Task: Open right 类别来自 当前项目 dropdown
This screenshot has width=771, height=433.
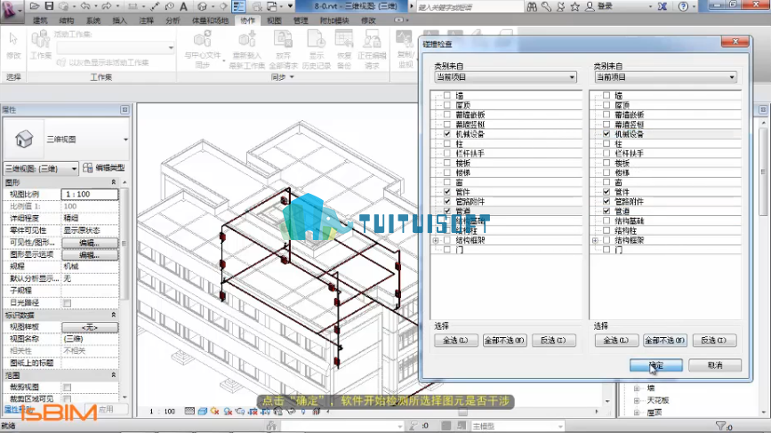Action: pyautogui.click(x=665, y=77)
